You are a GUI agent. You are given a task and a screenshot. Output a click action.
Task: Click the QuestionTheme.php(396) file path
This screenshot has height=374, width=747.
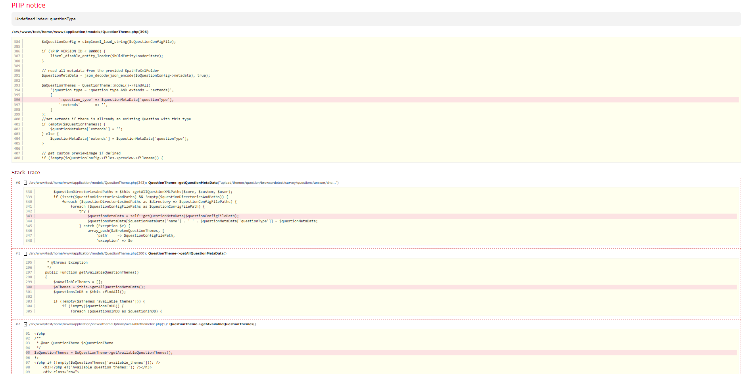[x=80, y=32]
